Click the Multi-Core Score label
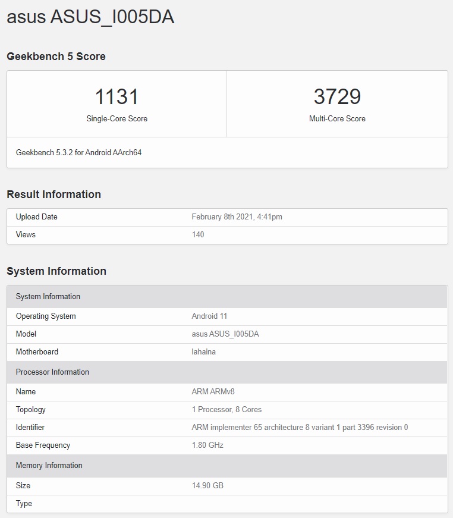Viewport: 453px width, 518px height. coord(337,118)
